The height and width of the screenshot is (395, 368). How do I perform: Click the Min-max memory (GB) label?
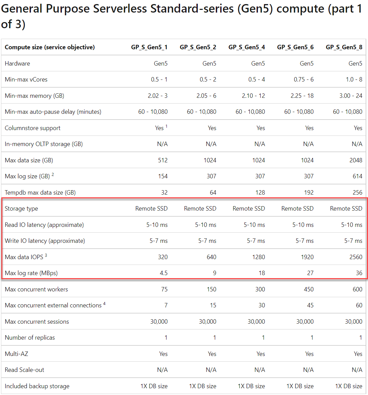click(x=34, y=96)
